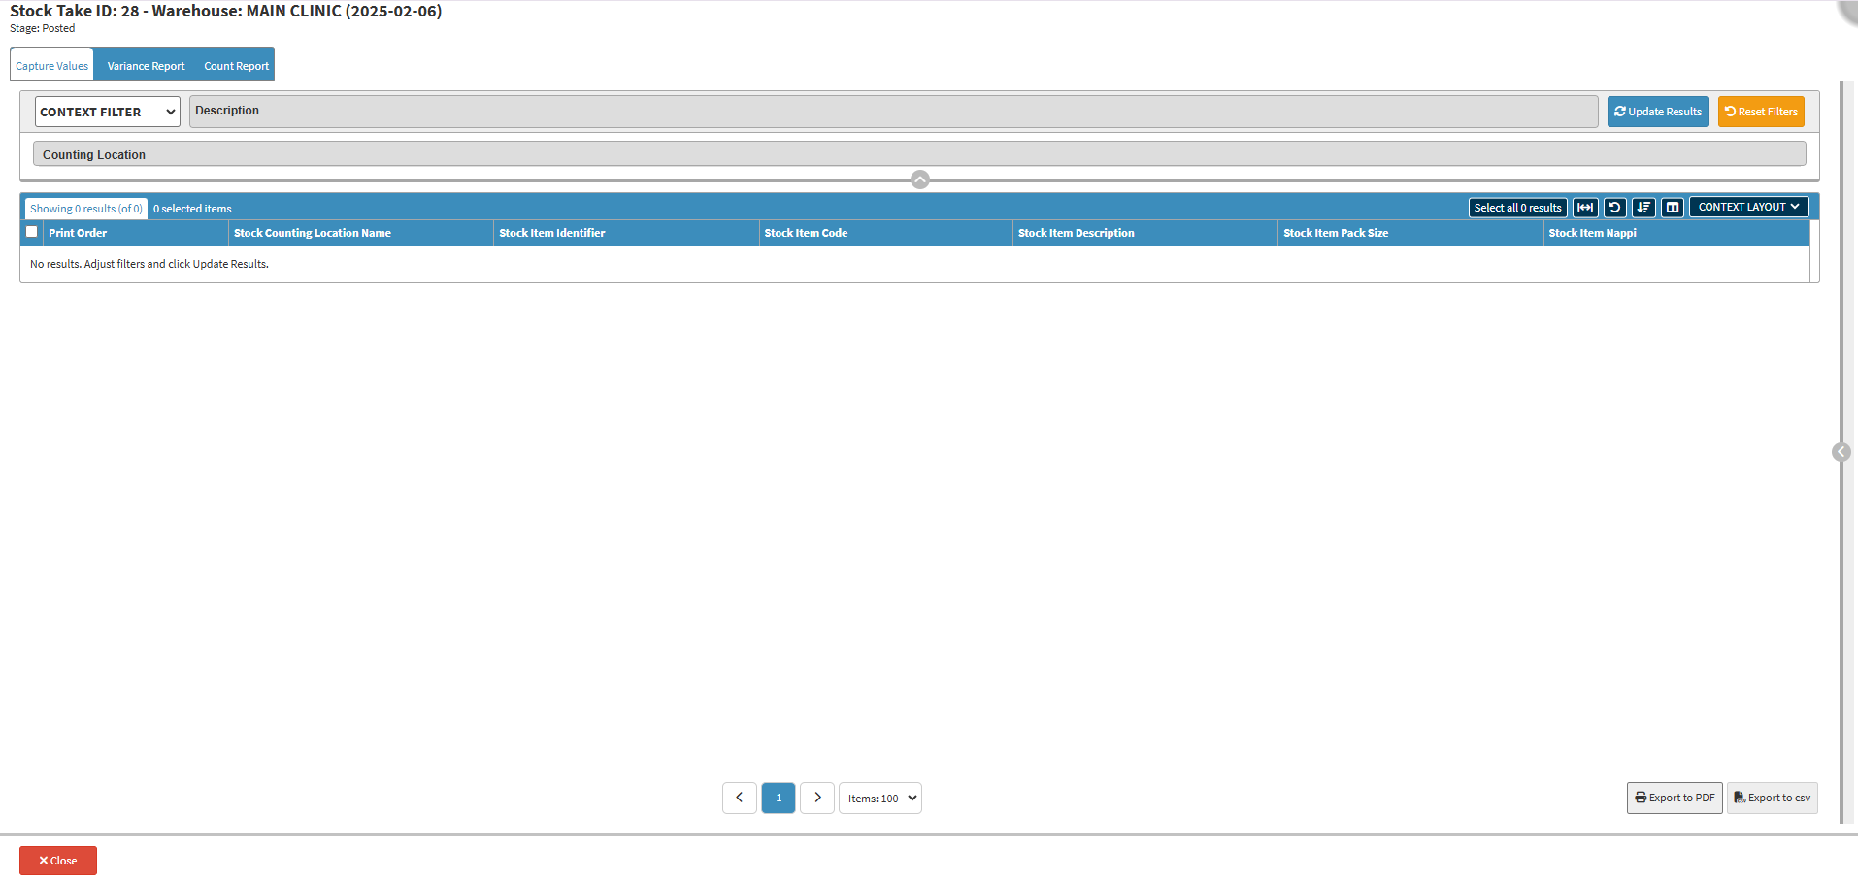Click the 'No results. Adjust filters' message
The height and width of the screenshot is (880, 1858).
(149, 264)
